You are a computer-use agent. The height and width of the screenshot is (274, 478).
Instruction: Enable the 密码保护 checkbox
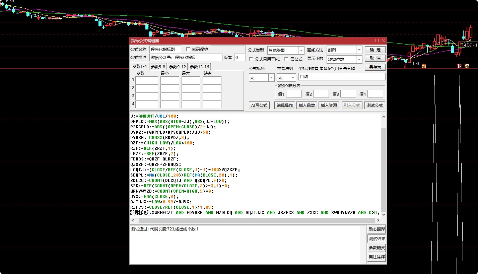tap(188, 49)
